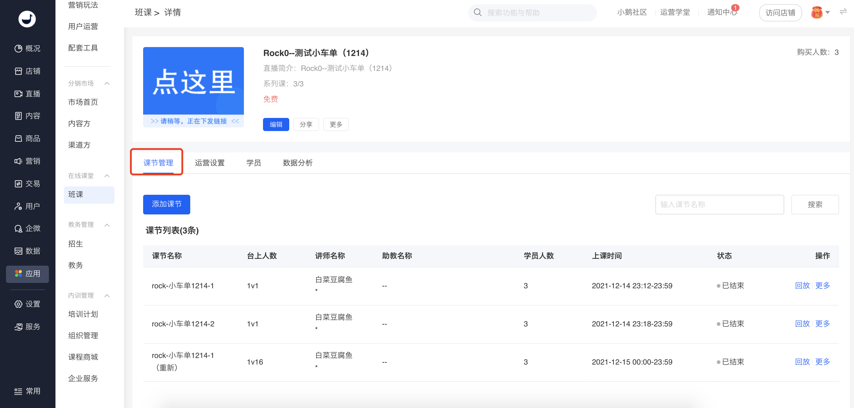Switch to the 数据分析 tab
The height and width of the screenshot is (408, 854).
coord(297,163)
